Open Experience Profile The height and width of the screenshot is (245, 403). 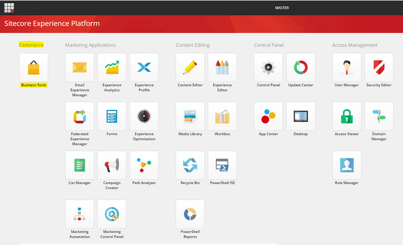144,67
